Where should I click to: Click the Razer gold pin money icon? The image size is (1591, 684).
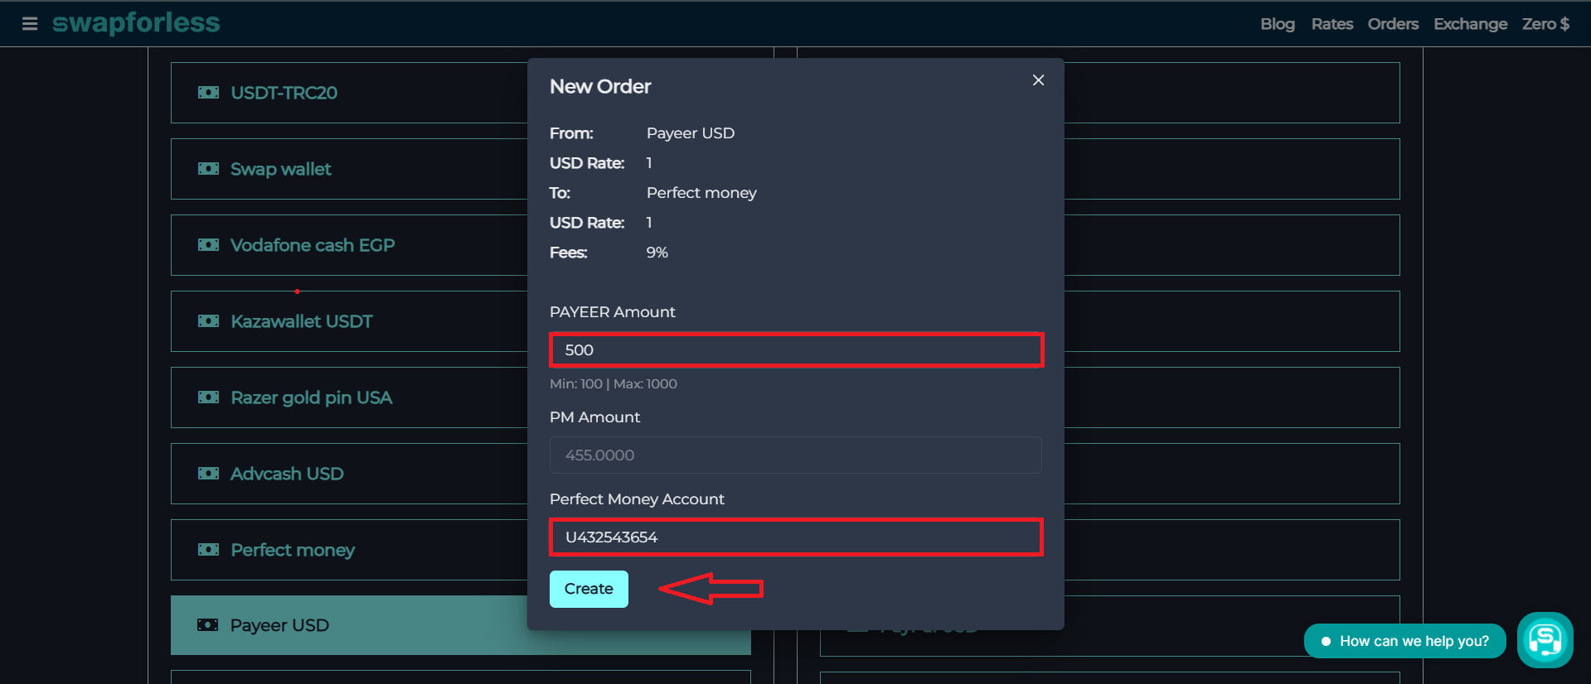[208, 397]
